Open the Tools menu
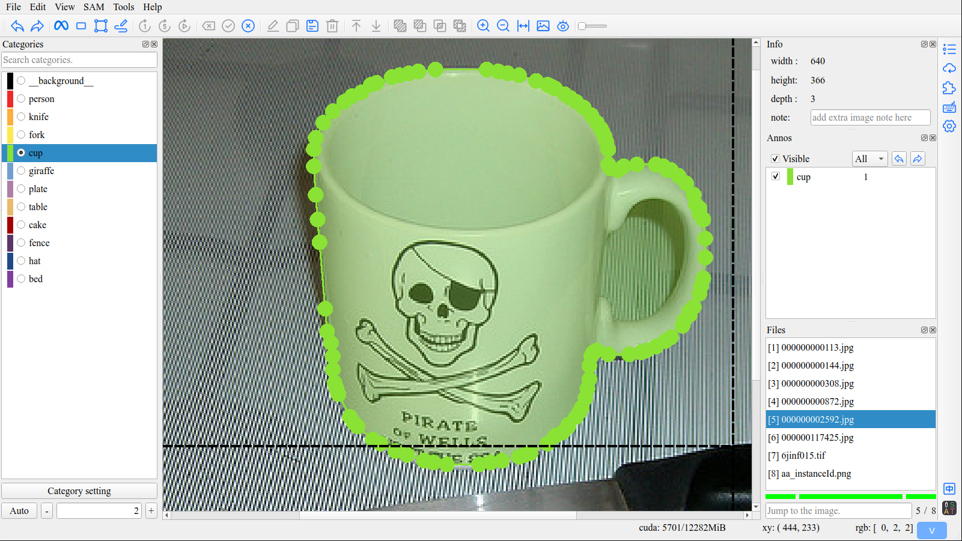 point(124,7)
